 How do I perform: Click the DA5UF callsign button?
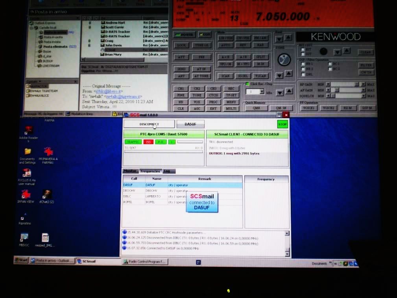pyautogui.click(x=190, y=124)
